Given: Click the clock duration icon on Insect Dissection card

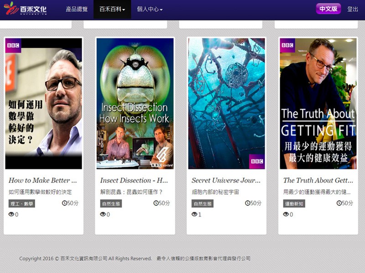Looking at the screenshot, I should [156, 203].
